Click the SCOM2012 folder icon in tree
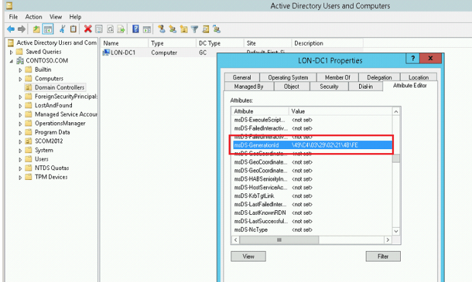Viewport: 472px width, 282px height. [x=28, y=142]
